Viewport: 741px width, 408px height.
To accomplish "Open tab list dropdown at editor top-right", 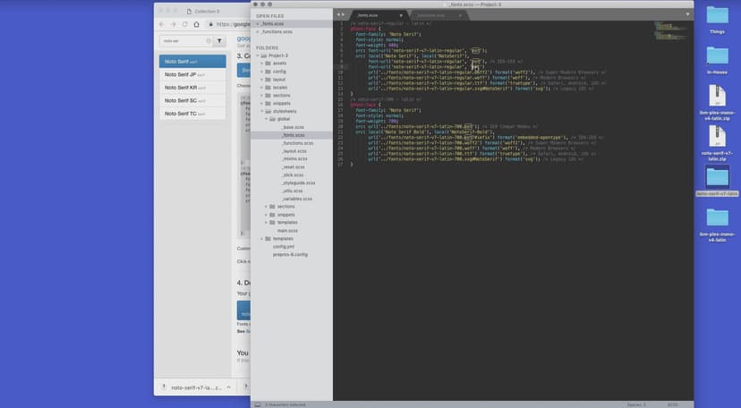I will tap(687, 15).
